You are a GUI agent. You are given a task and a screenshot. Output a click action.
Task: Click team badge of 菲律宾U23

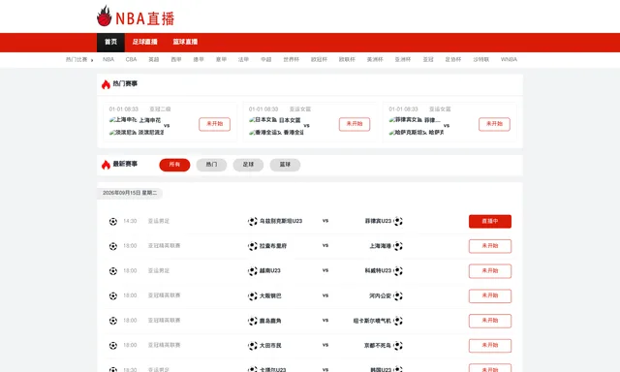[398, 221]
